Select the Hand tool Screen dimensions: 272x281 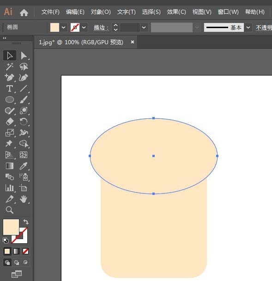tap(24, 199)
